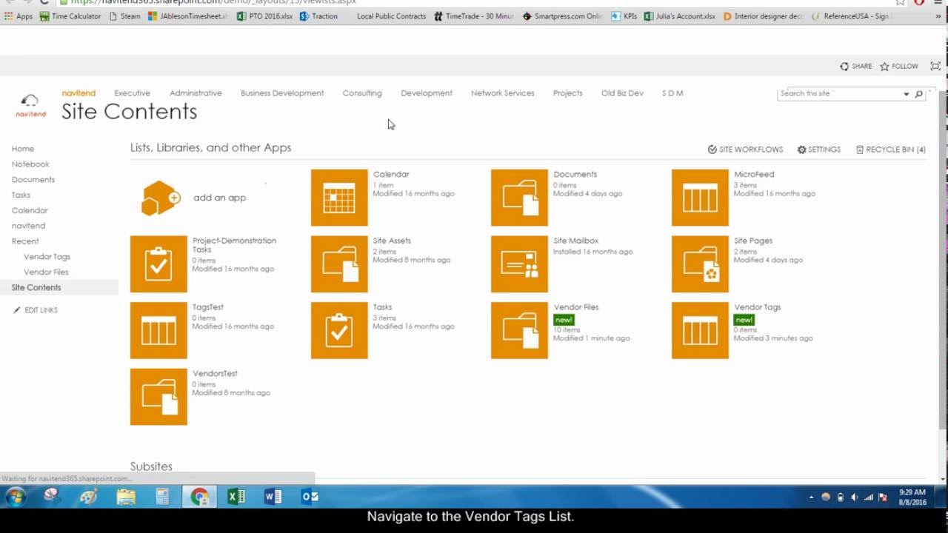This screenshot has height=533, width=948.
Task: Collapse the Recent section in the sidebar
Action: pyautogui.click(x=25, y=241)
